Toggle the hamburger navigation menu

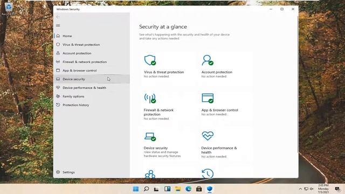coord(58,25)
